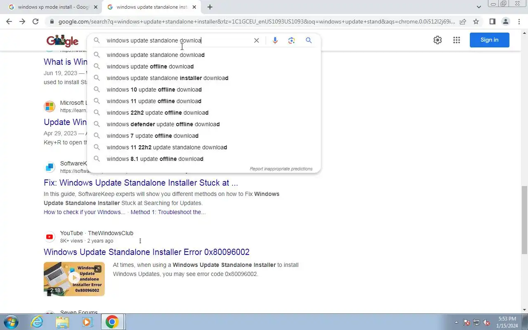
Task: Click Report inappropriate predictions
Action: point(281,169)
